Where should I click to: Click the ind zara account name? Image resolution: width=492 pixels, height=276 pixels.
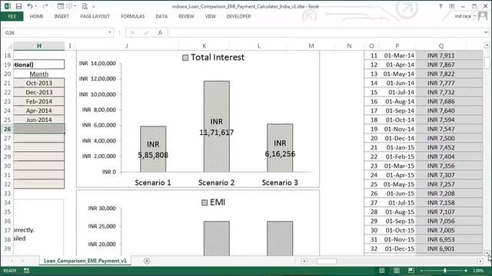(x=463, y=16)
